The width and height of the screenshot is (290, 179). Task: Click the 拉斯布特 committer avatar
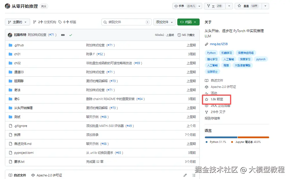(10, 35)
